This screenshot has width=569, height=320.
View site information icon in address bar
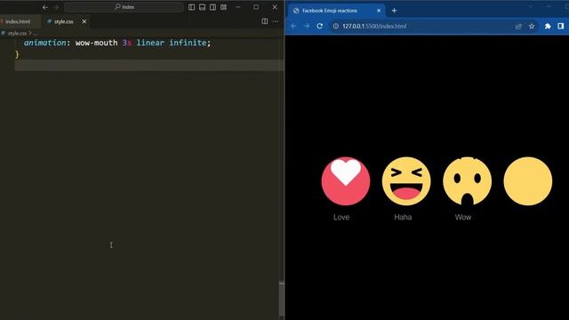tap(336, 26)
